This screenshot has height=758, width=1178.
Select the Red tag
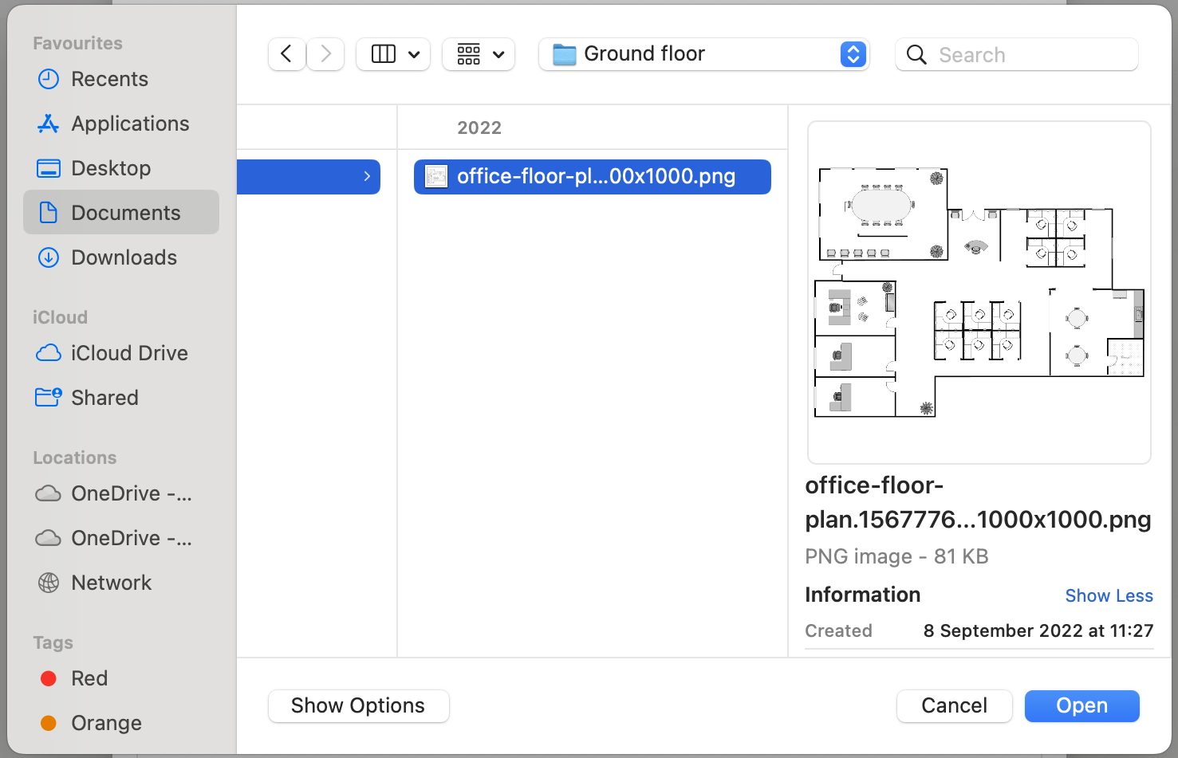tap(89, 678)
